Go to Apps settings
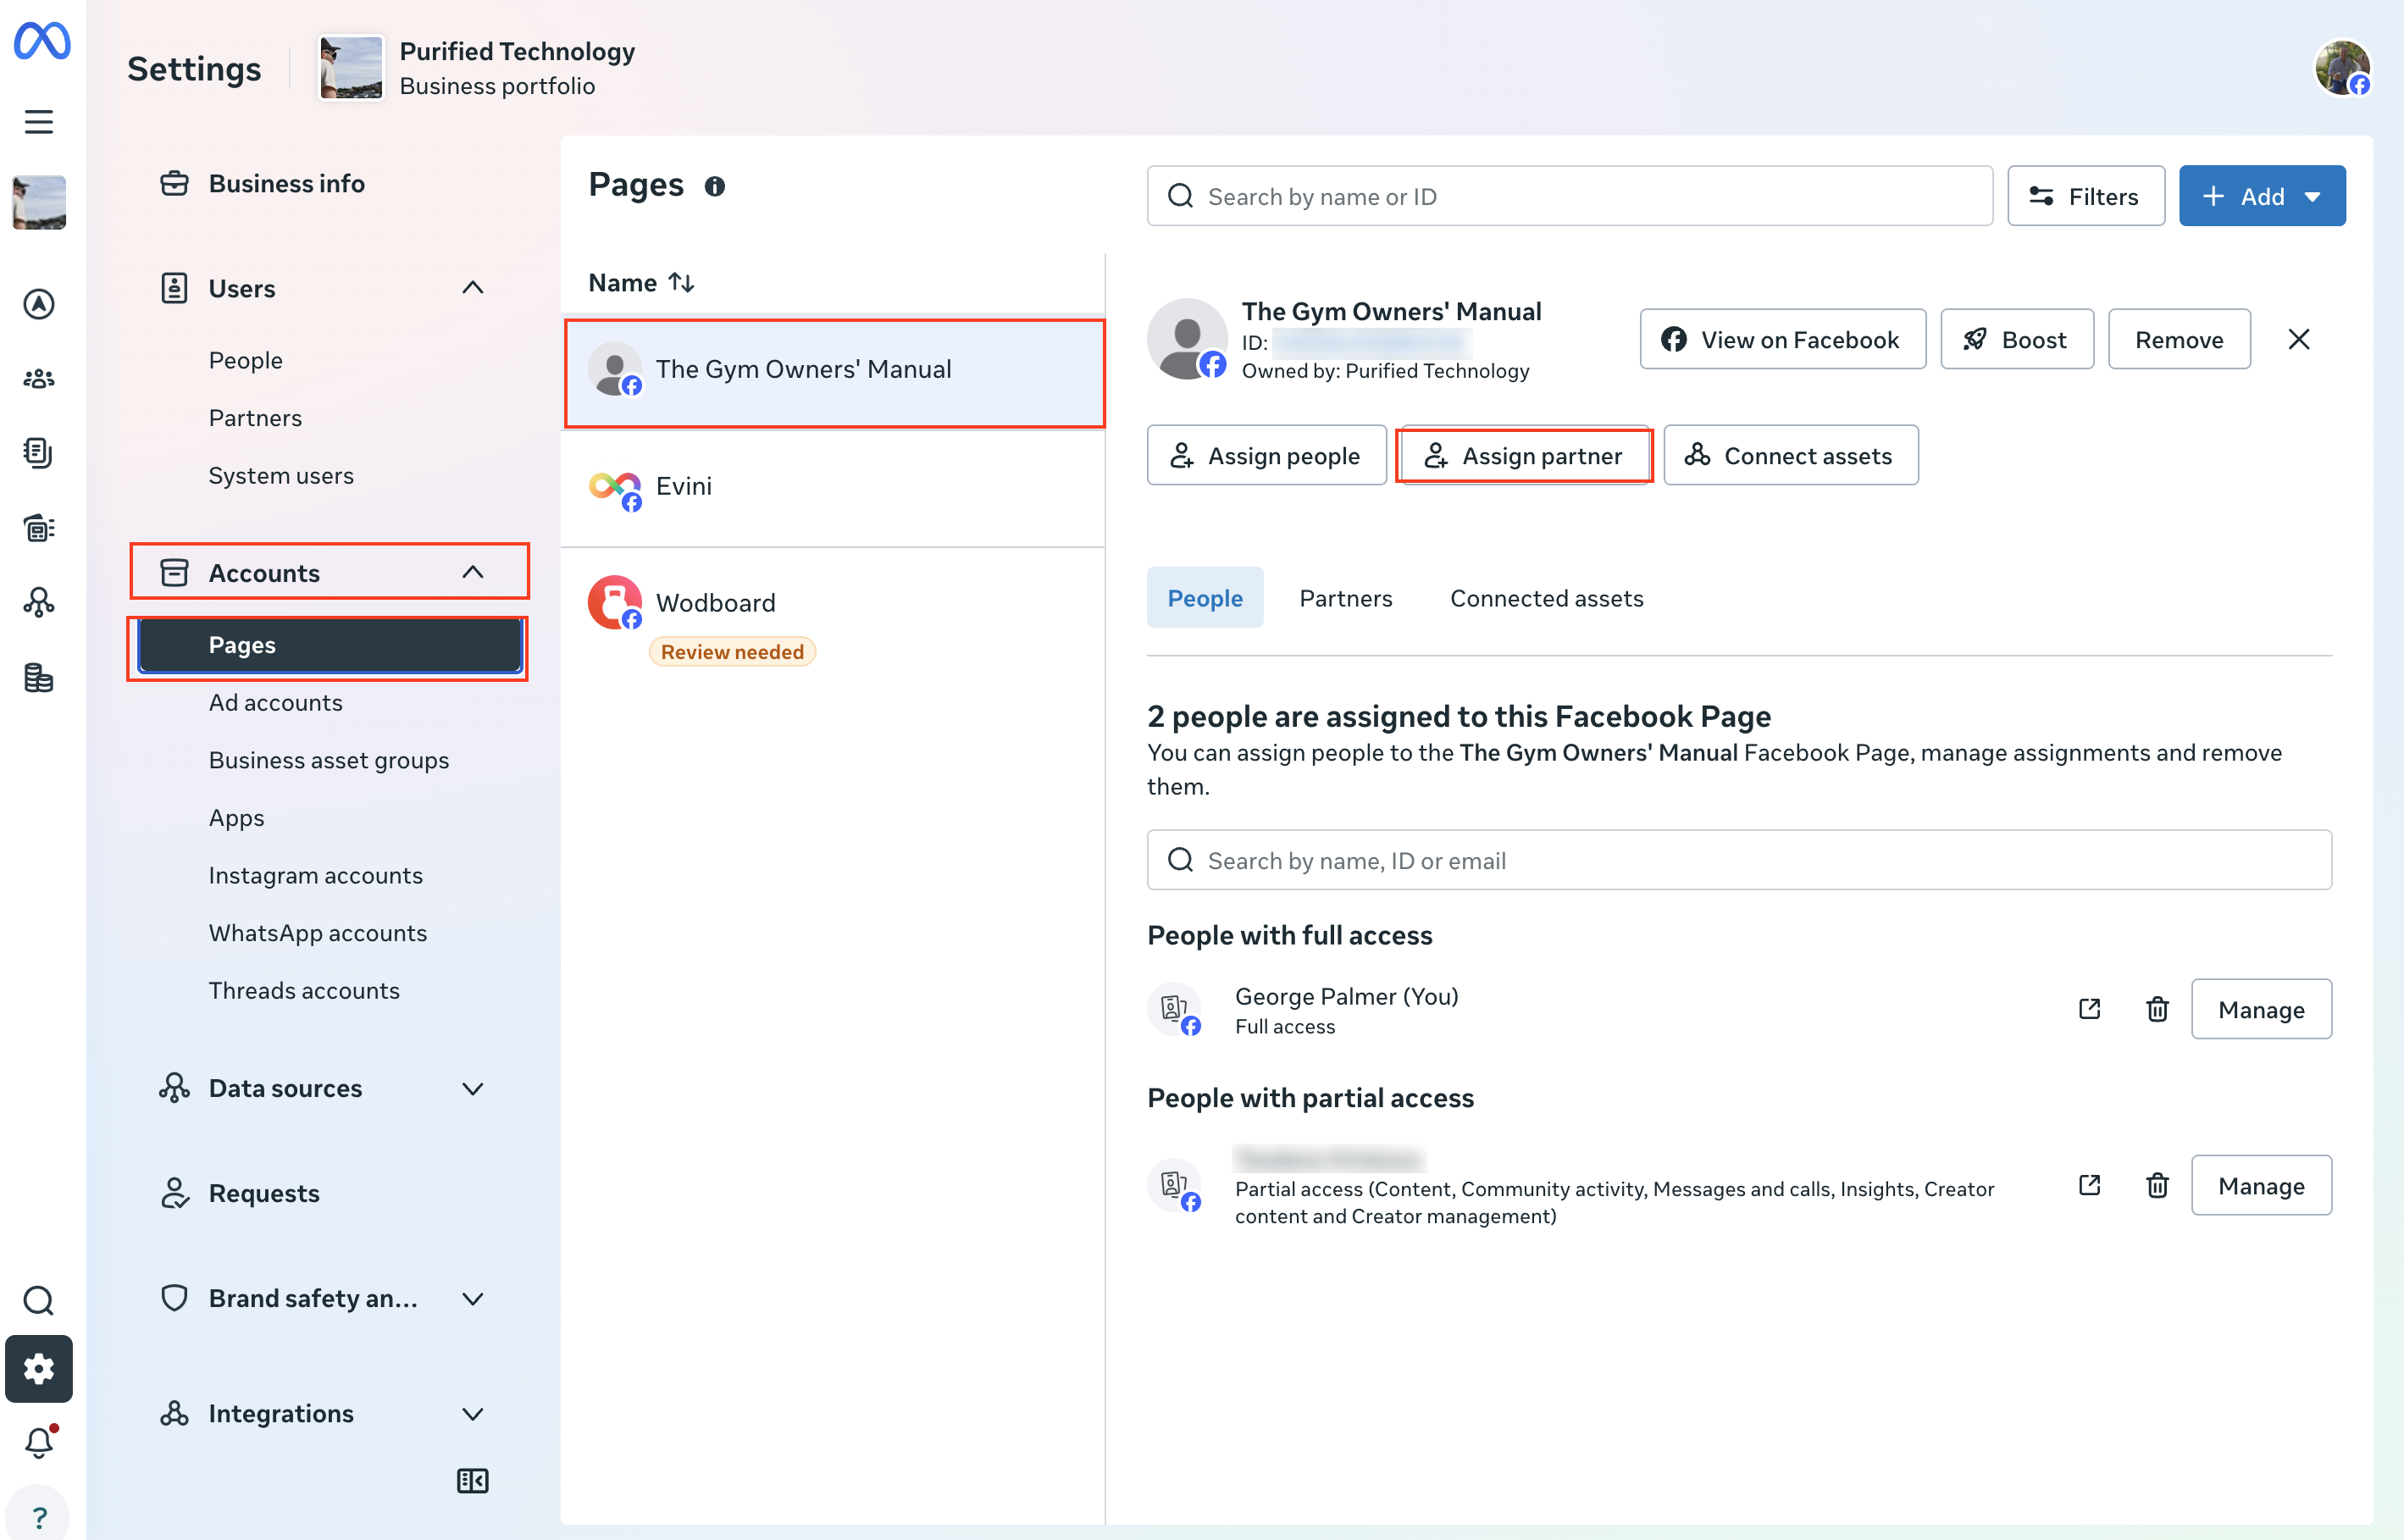This screenshot has height=1540, width=2404. tap(237, 817)
